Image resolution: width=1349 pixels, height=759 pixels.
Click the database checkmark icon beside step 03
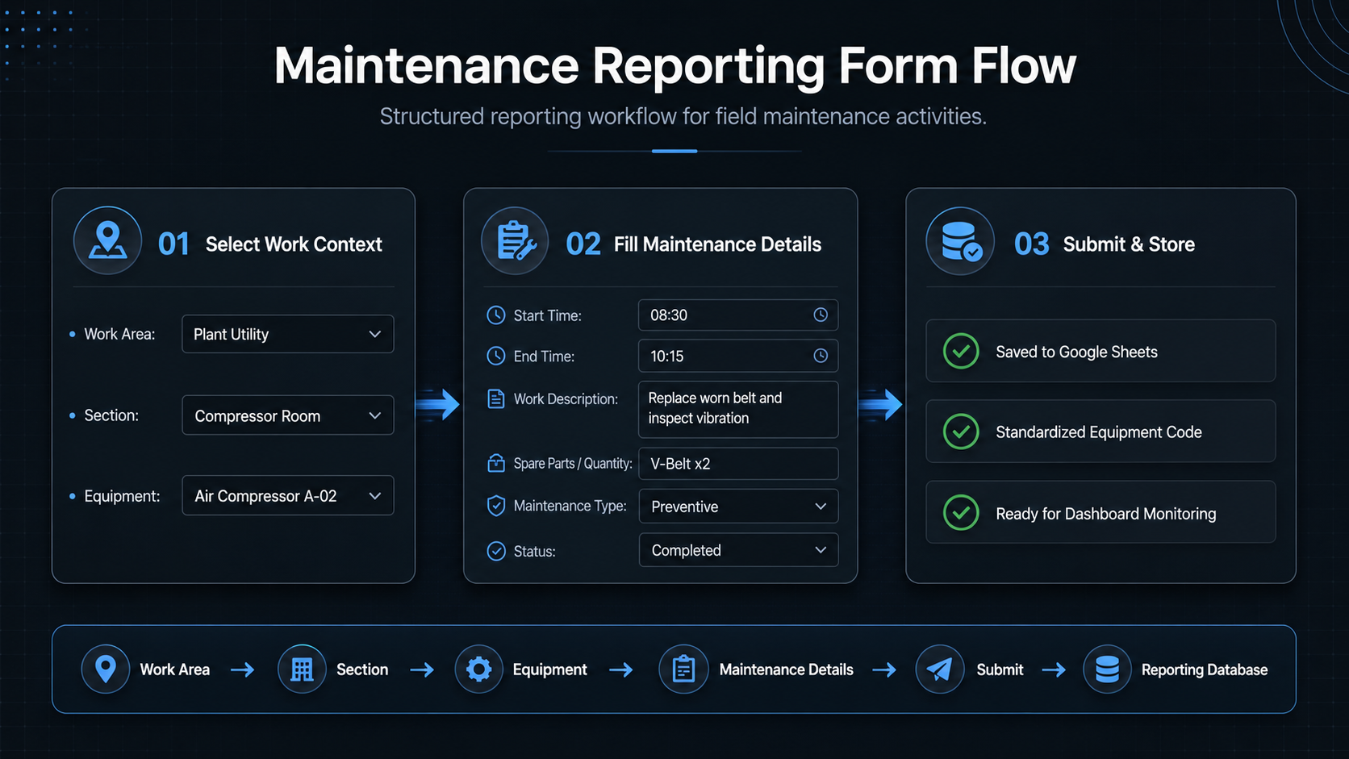[960, 240]
